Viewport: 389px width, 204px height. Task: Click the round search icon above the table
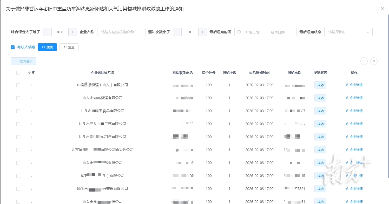coord(364,61)
